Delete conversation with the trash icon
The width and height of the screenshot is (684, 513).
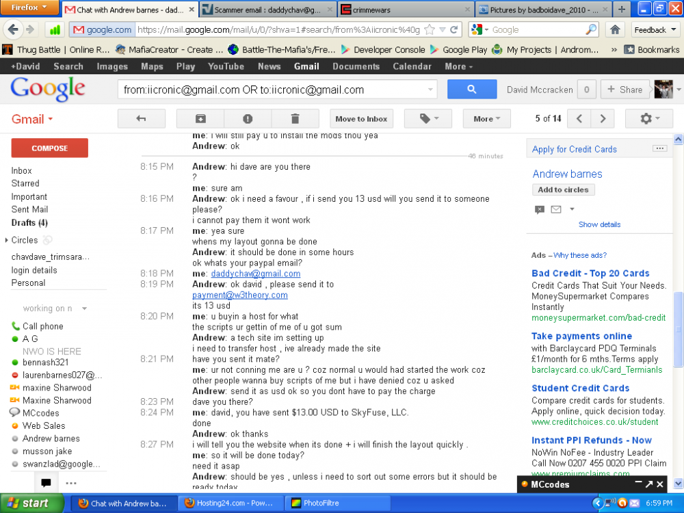295,118
